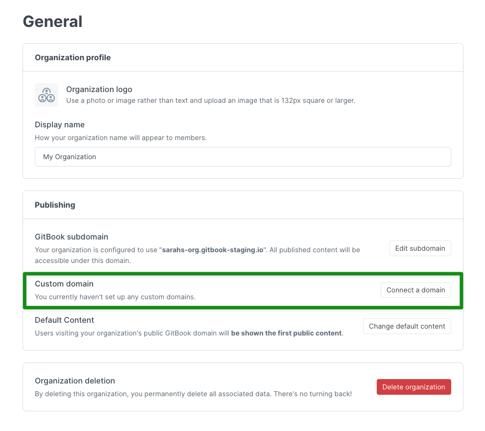Select the Publishing section header
The height and width of the screenshot is (431, 485).
(x=55, y=205)
